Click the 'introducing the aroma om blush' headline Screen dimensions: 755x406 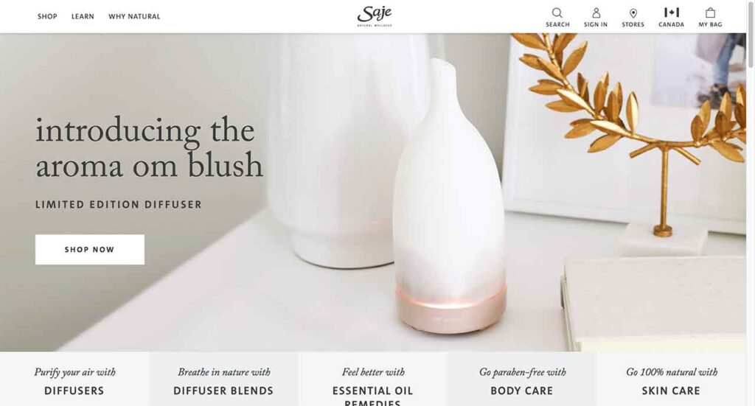149,147
